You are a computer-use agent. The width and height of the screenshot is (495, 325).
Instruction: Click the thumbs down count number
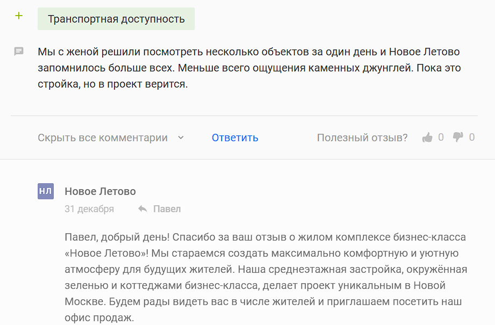[472, 138]
